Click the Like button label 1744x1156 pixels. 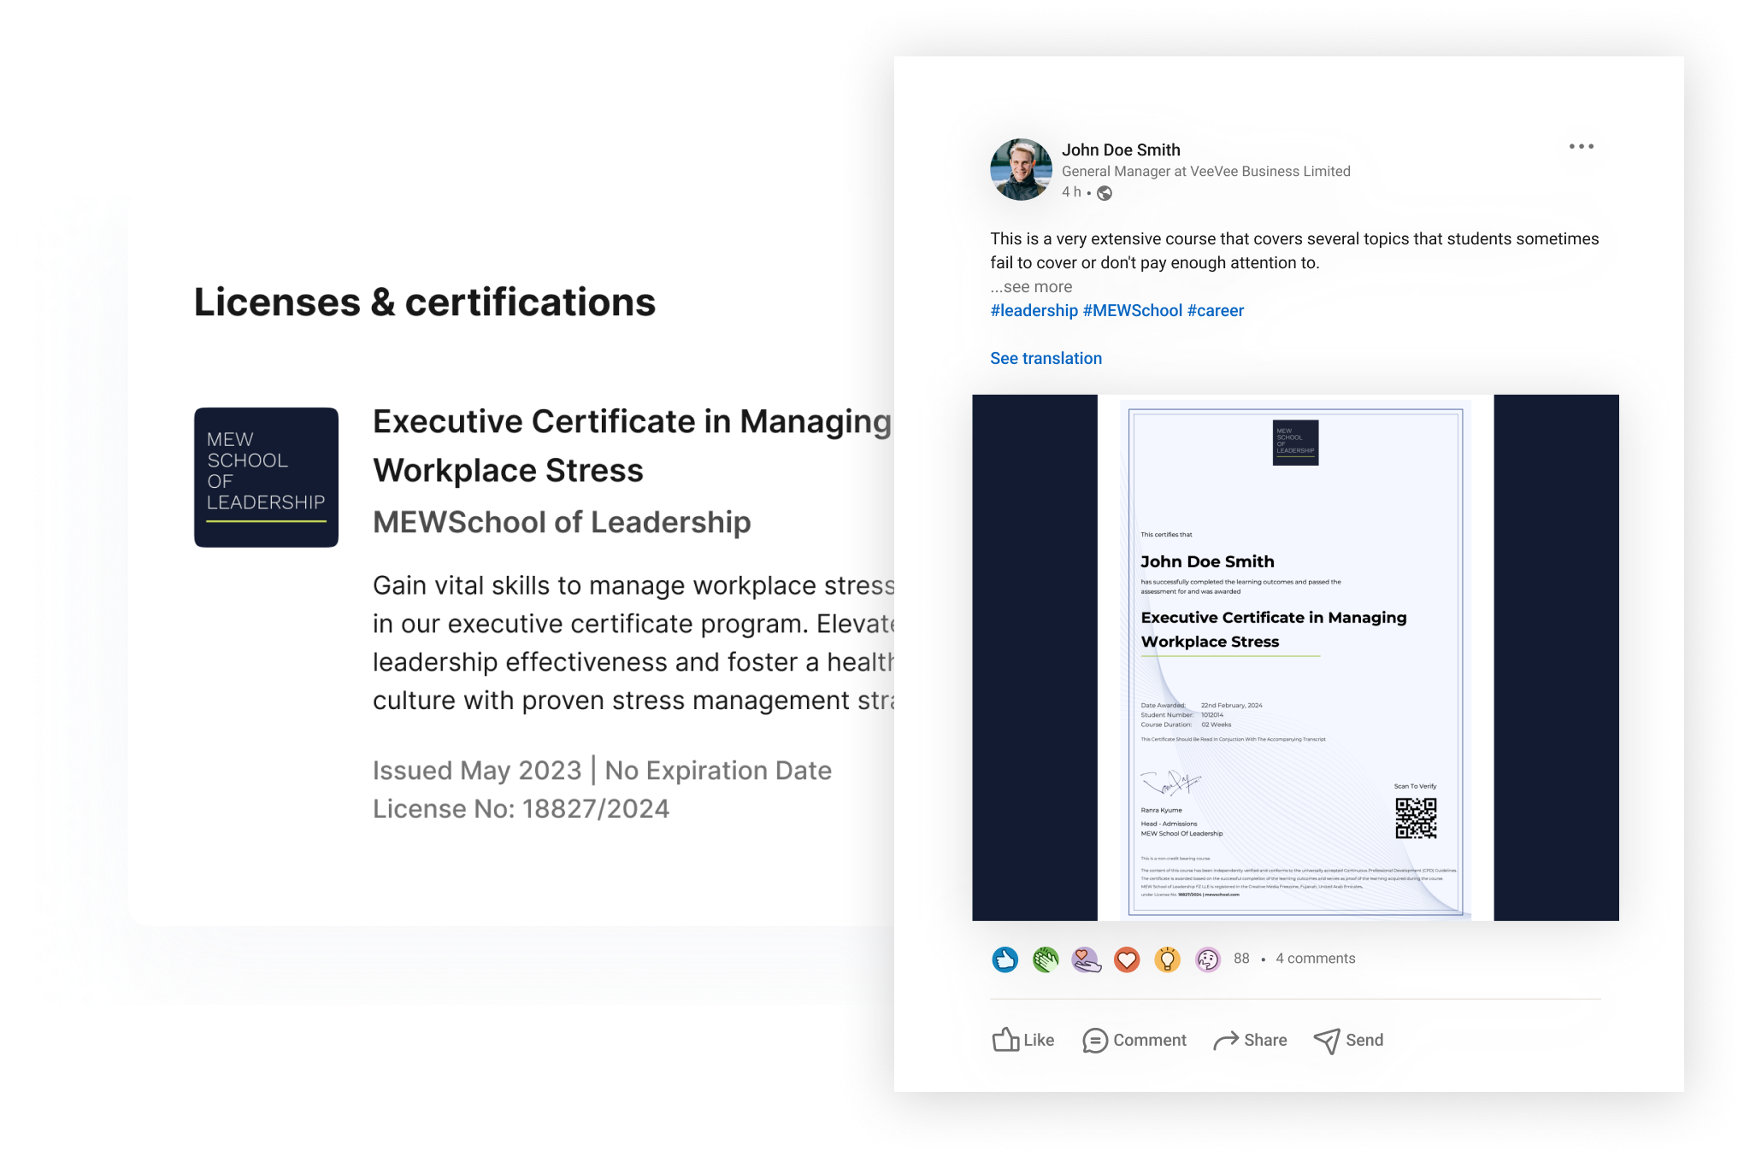[x=1039, y=1040]
